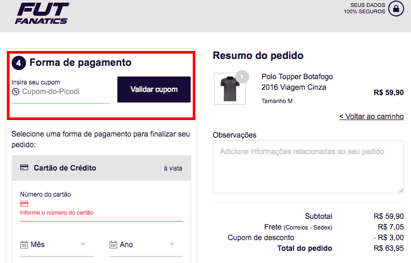411x263 pixels.
Task: Click the quantity badge on product image
Action: tap(242, 77)
